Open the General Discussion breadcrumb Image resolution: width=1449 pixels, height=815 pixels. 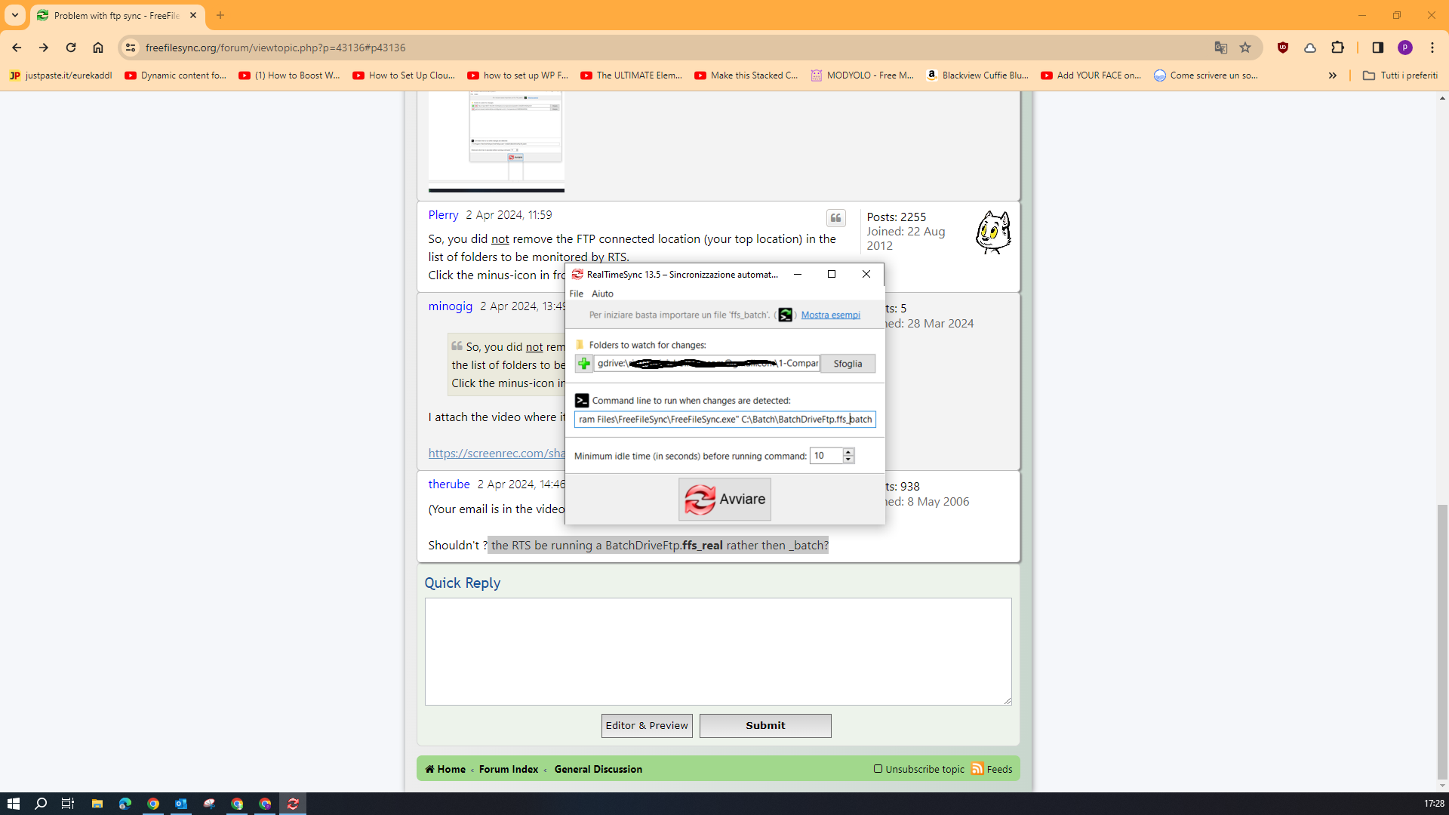(x=598, y=769)
